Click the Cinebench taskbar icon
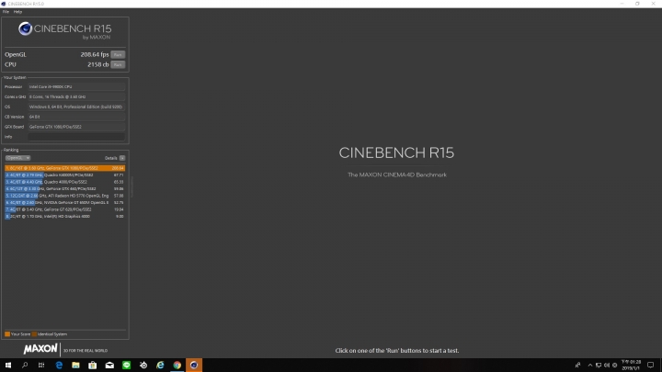This screenshot has height=372, width=662. tap(194, 366)
